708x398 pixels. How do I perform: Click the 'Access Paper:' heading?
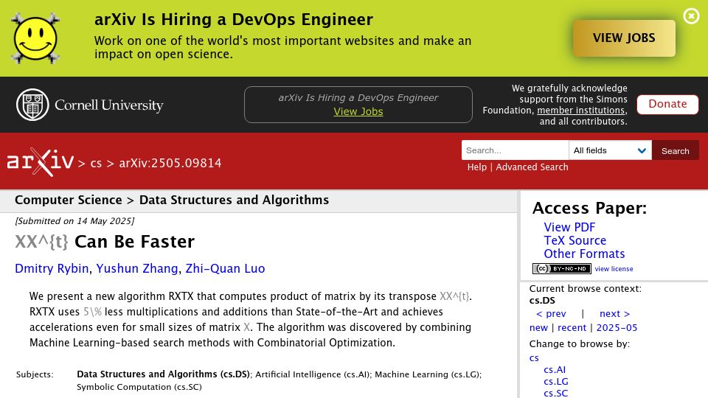point(589,208)
